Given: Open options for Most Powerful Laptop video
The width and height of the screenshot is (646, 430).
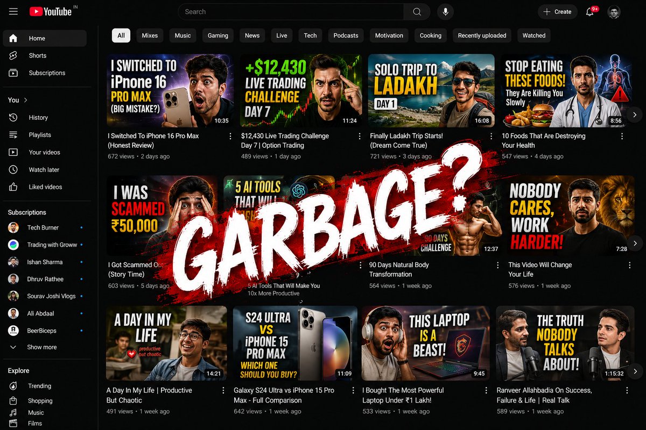Looking at the screenshot, I should coord(487,390).
